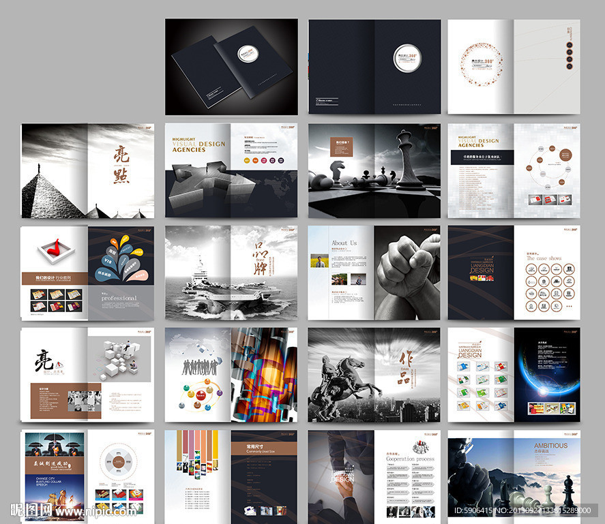
Task: Click the white circular logo badge on the navy spread
Action: pyautogui.click(x=407, y=58)
